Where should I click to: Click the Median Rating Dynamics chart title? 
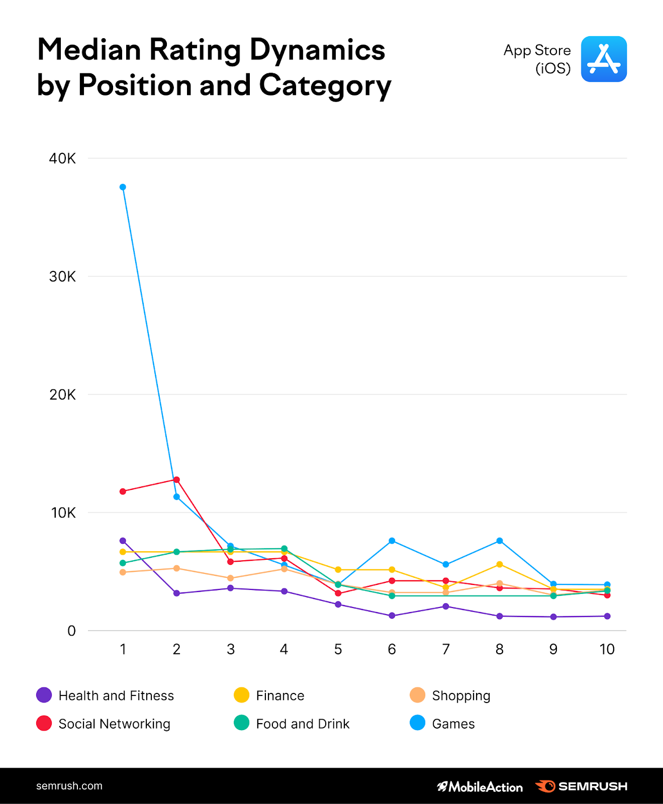pos(214,67)
